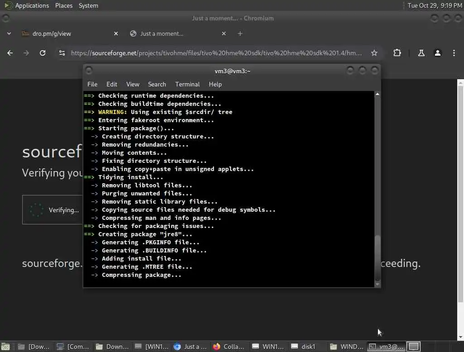Click the terminal scrollbar thumb
The image size is (464, 352).
click(x=377, y=258)
